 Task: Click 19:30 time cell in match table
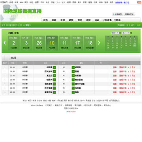point(13,71)
